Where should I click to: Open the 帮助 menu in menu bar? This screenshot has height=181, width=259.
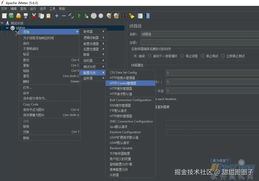pos(62,9)
